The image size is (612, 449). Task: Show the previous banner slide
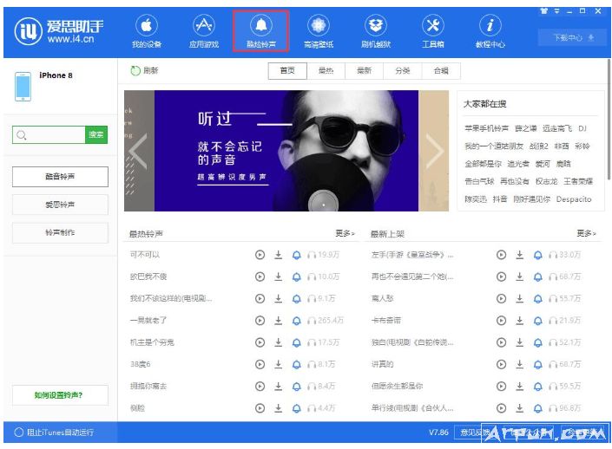click(139, 151)
